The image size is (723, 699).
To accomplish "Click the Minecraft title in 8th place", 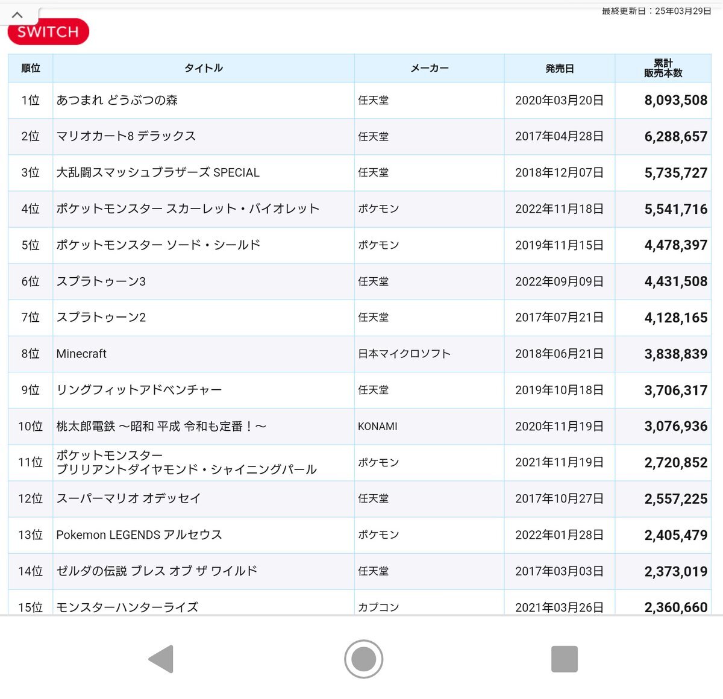I will [81, 354].
